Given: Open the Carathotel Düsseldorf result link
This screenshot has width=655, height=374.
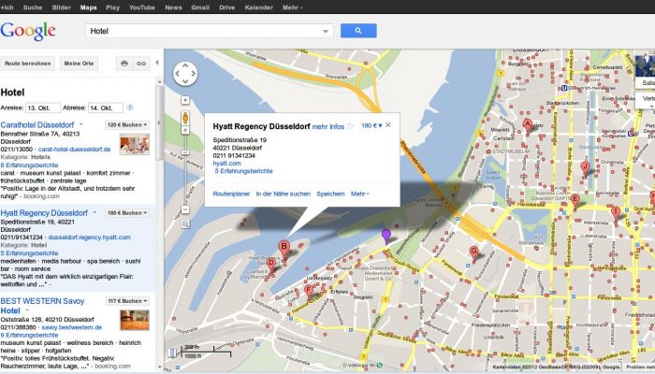Looking at the screenshot, I should coord(37,124).
